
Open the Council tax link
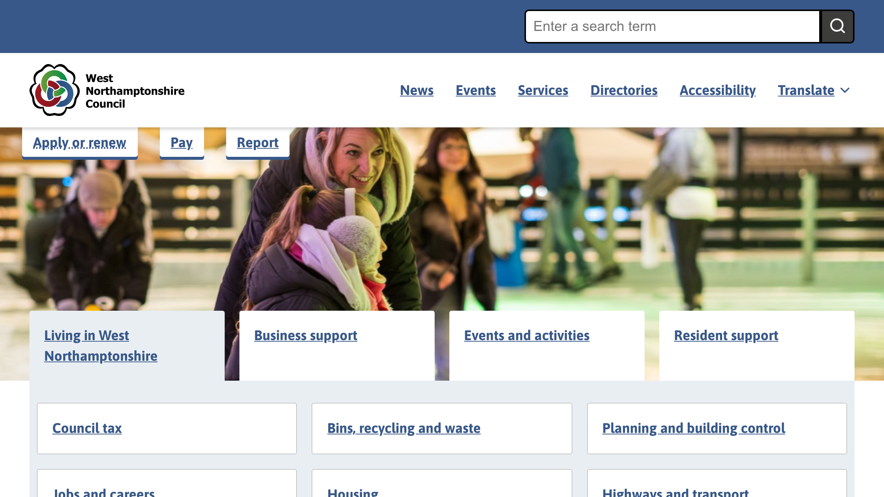pos(87,428)
